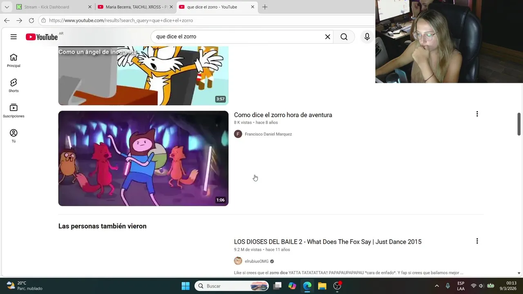Go to YouTube home via the logo
This screenshot has height=294, width=523.
click(x=42, y=37)
